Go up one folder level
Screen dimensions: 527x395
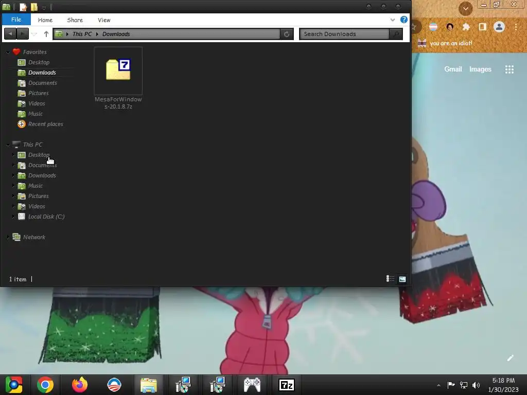[46, 33]
